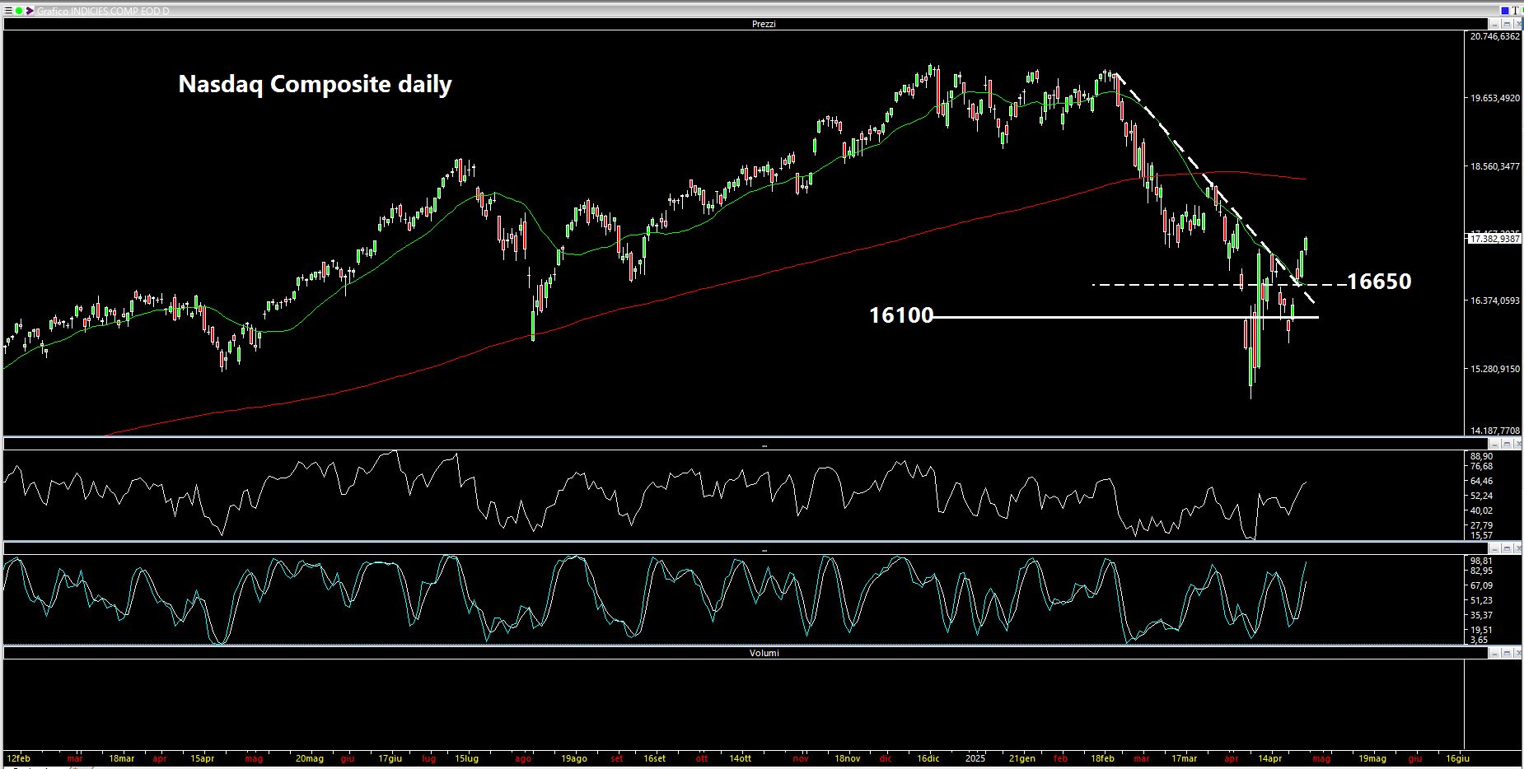Click the 20.746,6362 price axis value
The image size is (1524, 769).
point(1495,36)
